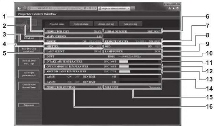The height and width of the screenshot is (126, 214).
Task: Open the Access error log tab
Action: tap(106, 24)
